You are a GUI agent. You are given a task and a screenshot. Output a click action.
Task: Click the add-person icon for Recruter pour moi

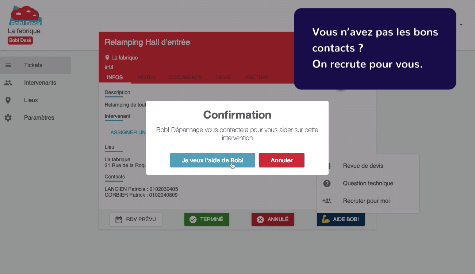(x=327, y=201)
